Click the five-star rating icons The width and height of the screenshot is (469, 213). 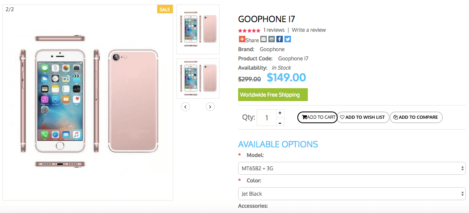(x=249, y=30)
